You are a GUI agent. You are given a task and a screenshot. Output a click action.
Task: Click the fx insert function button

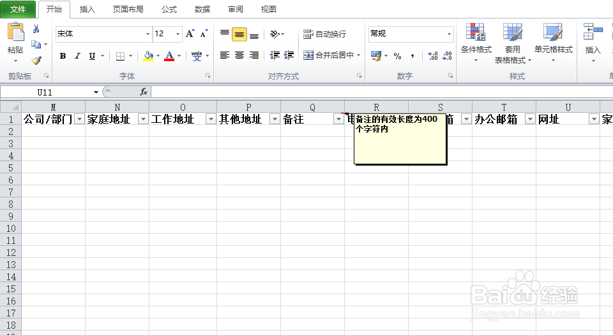(x=144, y=92)
